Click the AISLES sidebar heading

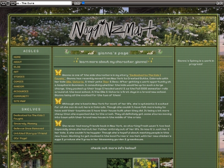[31, 51]
